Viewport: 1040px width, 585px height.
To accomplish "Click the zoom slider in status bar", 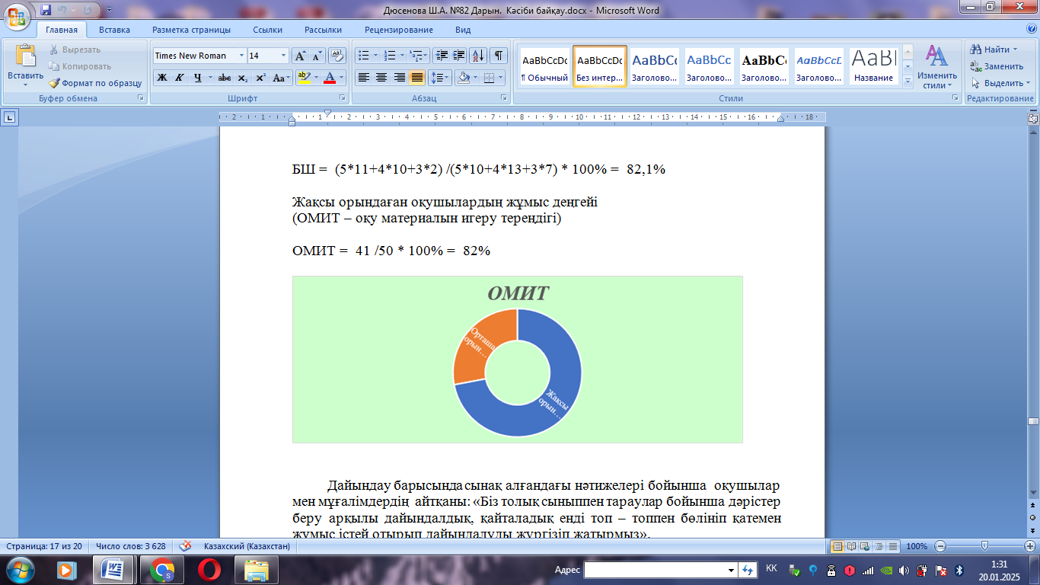I will tap(984, 546).
